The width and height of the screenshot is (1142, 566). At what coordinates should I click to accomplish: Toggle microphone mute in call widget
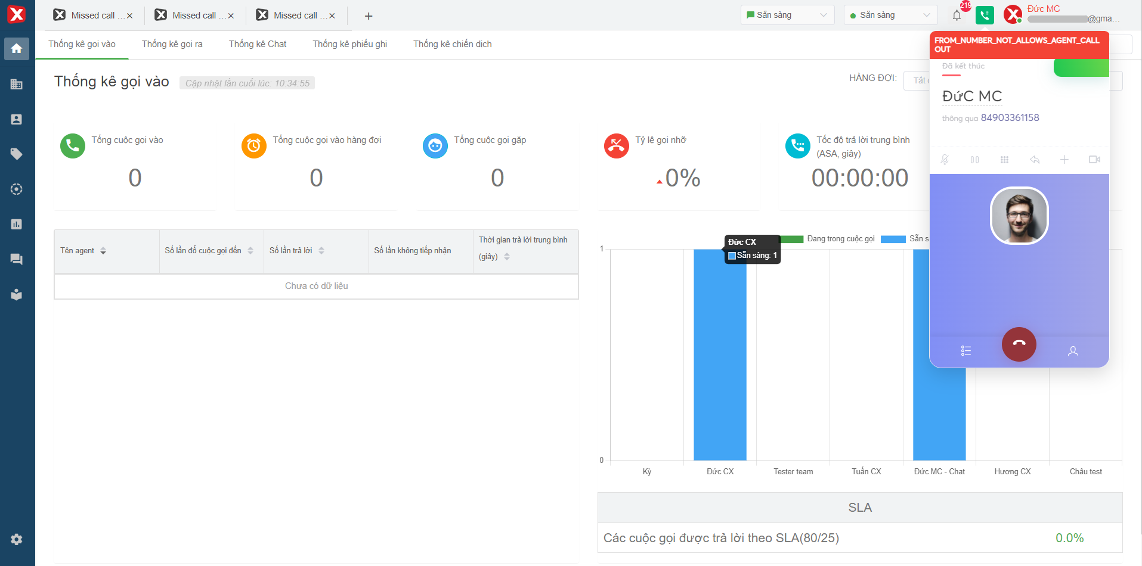point(945,160)
